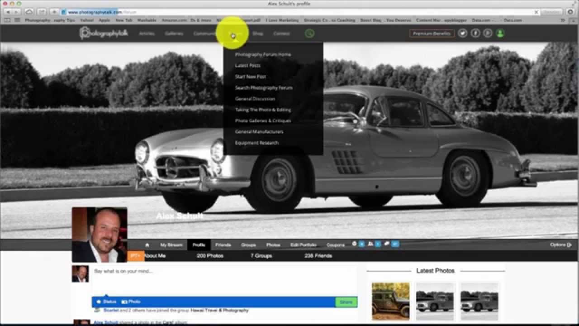Select General Discussion forum entry
The image size is (579, 326).
coord(255,99)
